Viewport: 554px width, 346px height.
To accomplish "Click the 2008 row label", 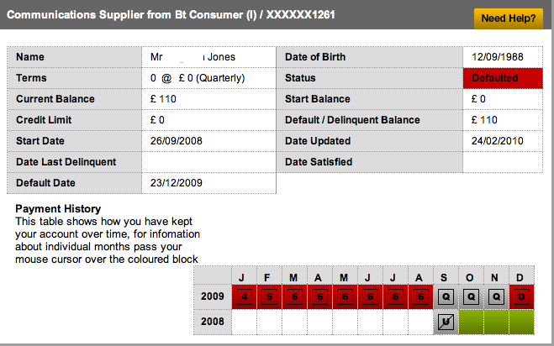I will 212,322.
